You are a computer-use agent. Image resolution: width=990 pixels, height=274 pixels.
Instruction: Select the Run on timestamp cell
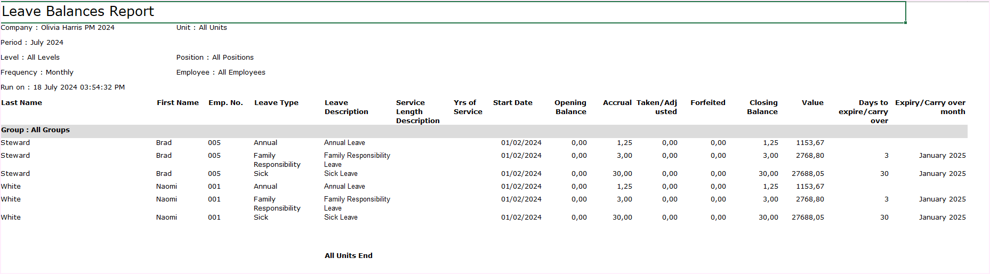tap(63, 87)
